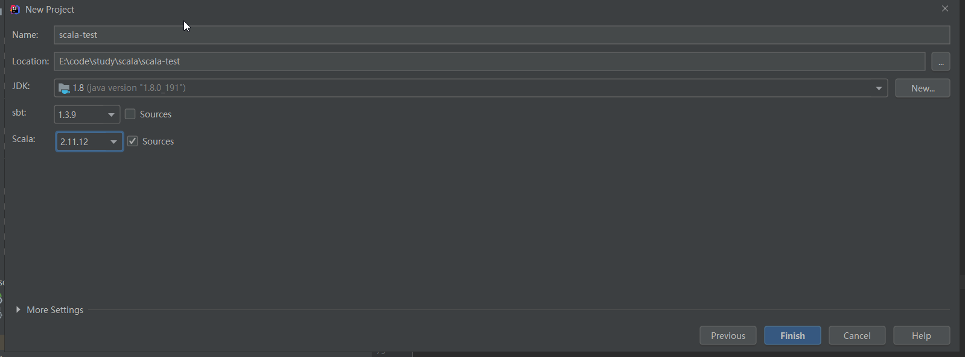Click the Scala field label
The width and height of the screenshot is (965, 357).
[x=24, y=139]
